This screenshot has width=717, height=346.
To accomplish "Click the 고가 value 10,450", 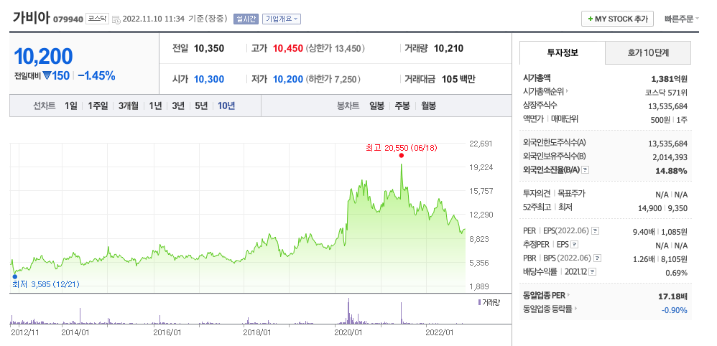I will click(288, 48).
